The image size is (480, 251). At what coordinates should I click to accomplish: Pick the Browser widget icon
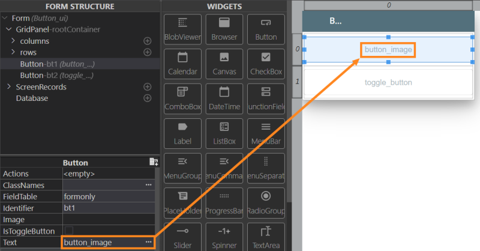pyautogui.click(x=224, y=29)
